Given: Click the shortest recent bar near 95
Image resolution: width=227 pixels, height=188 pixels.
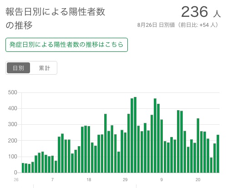Looking at the screenshot, I should click(x=211, y=165).
